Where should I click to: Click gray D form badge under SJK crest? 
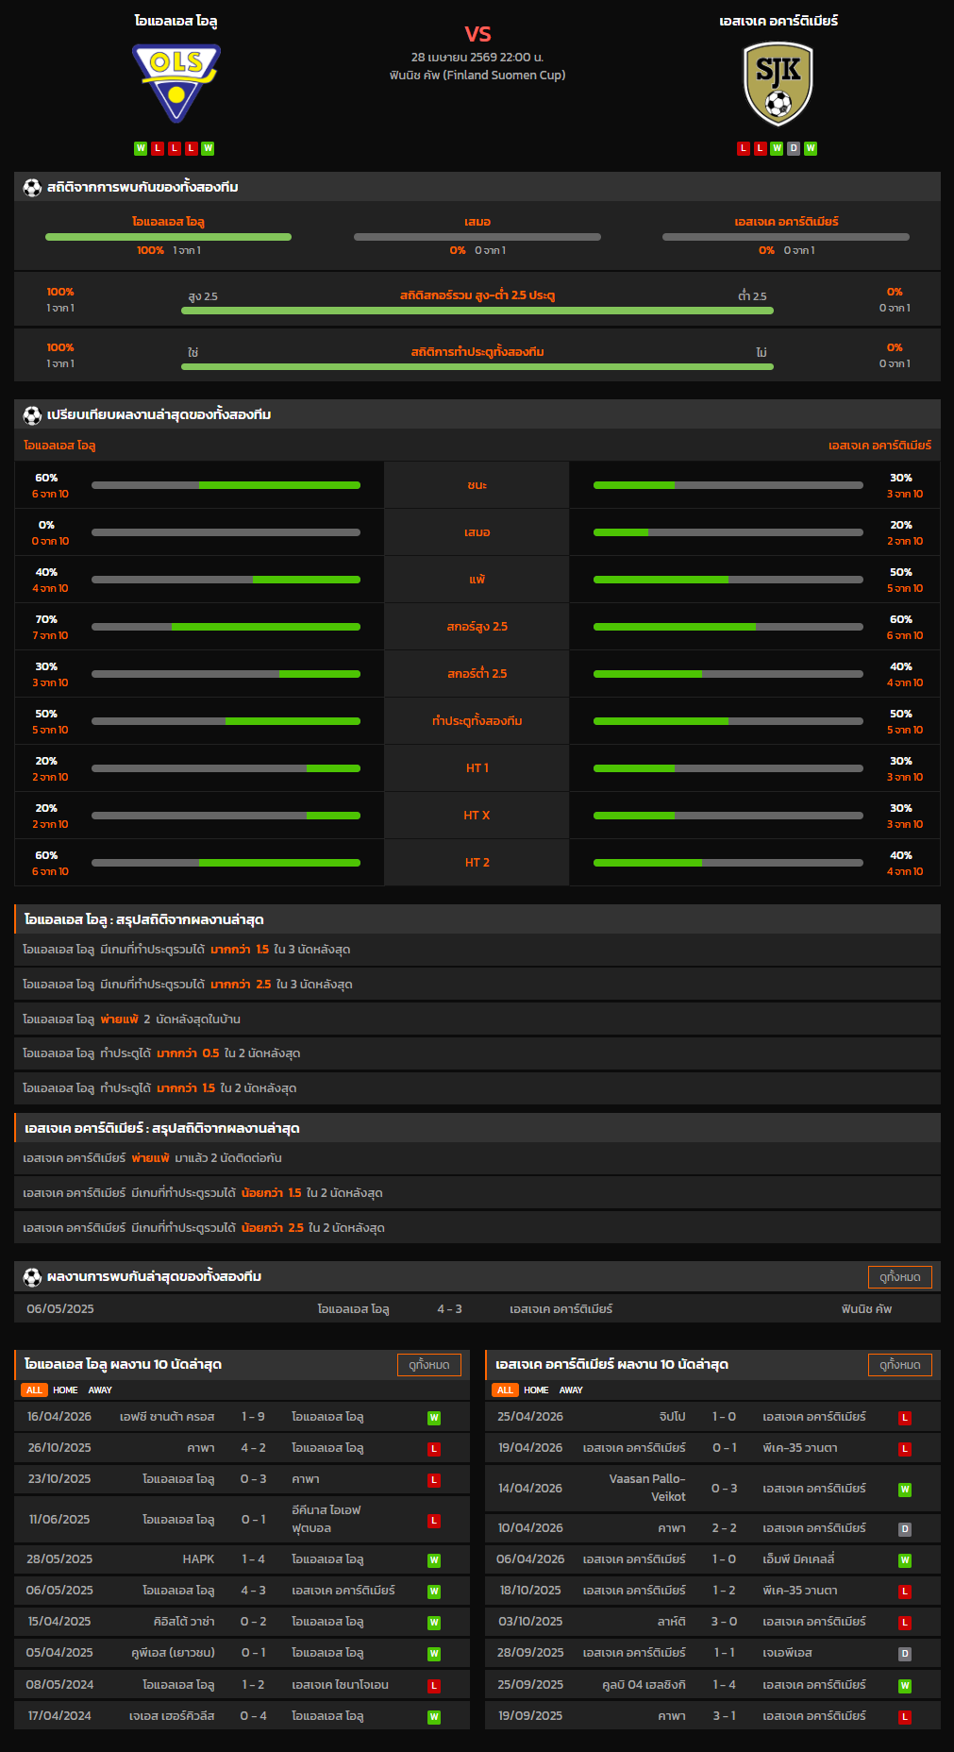(x=794, y=148)
